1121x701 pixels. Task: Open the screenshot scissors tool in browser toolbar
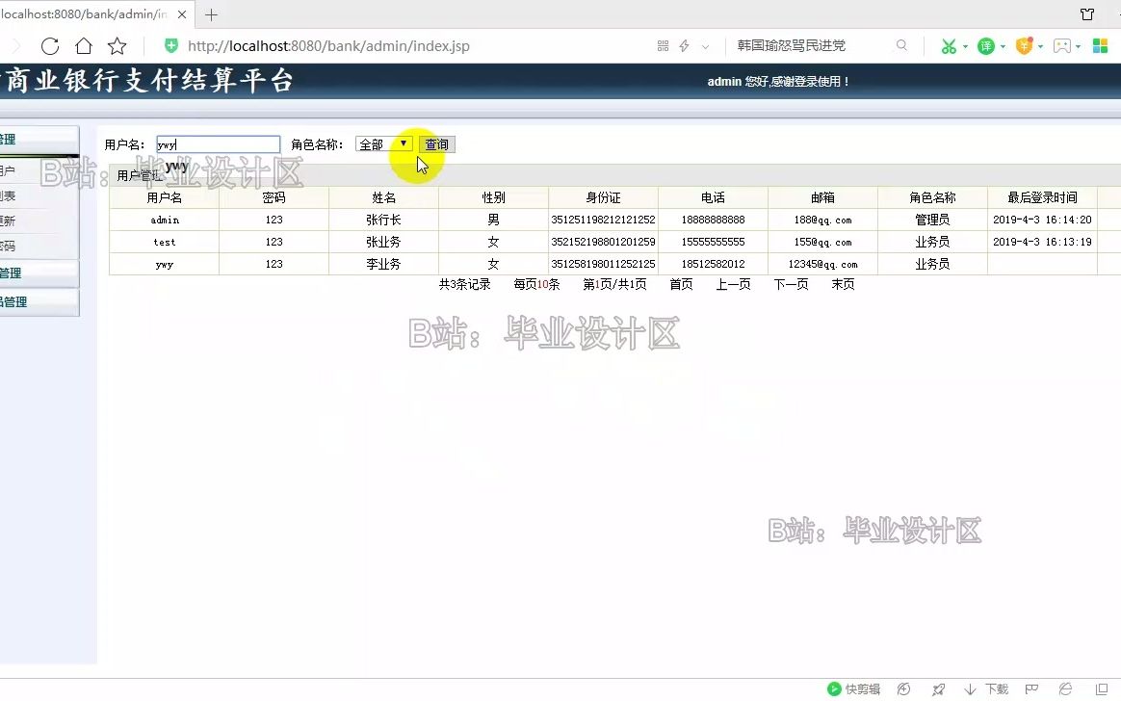[949, 45]
